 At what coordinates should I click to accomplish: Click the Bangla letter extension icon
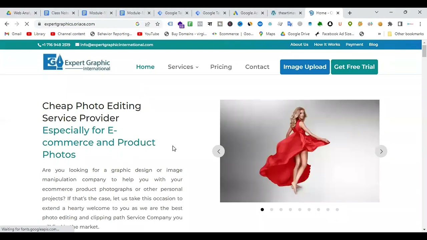[x=210, y=24]
